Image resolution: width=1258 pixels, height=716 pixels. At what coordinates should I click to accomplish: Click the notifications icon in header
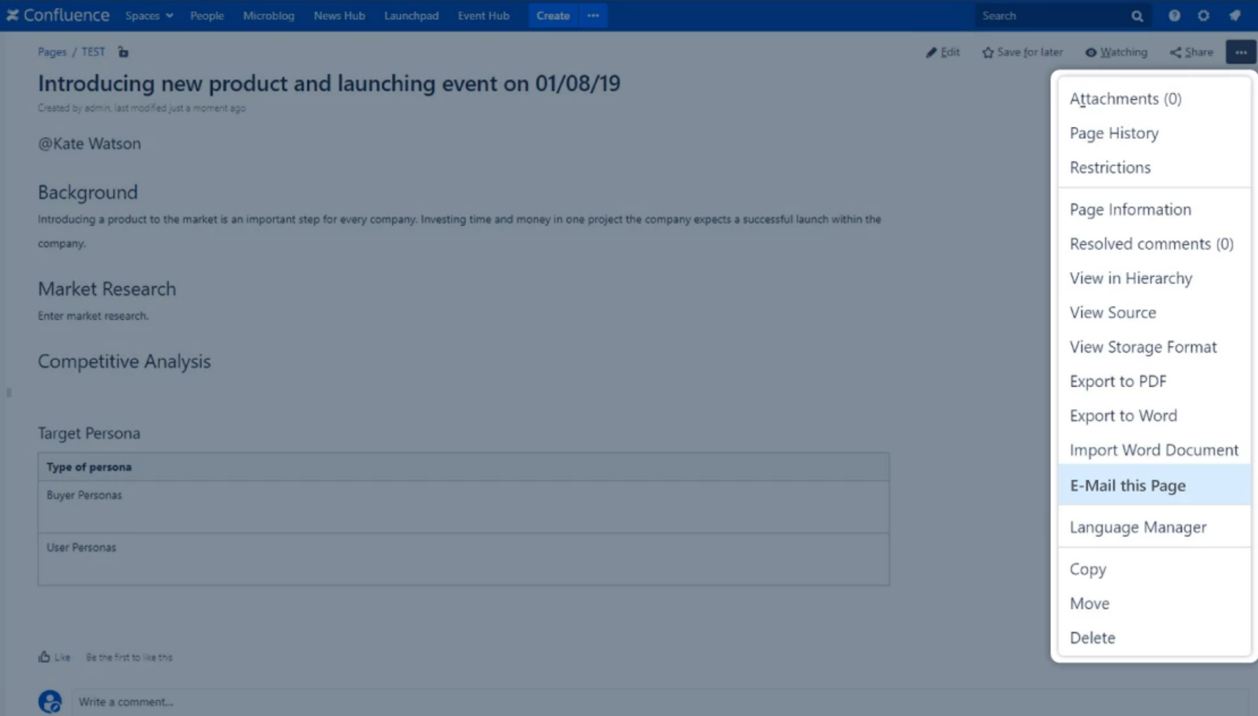coord(1234,16)
